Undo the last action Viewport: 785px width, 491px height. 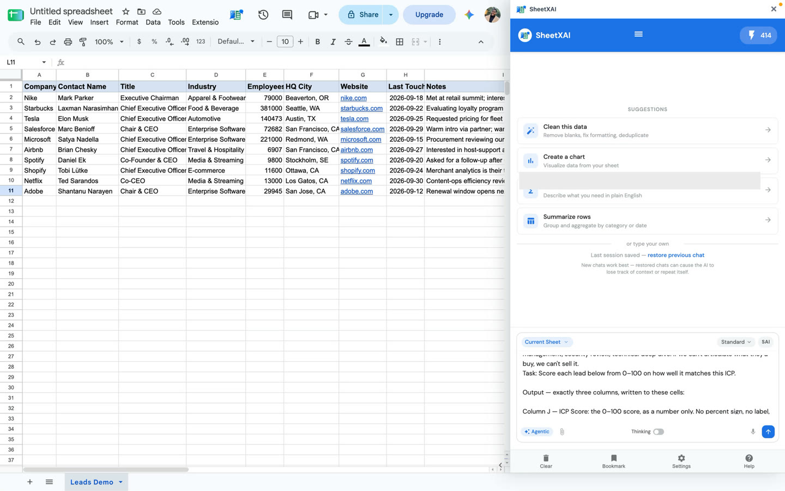pos(37,41)
